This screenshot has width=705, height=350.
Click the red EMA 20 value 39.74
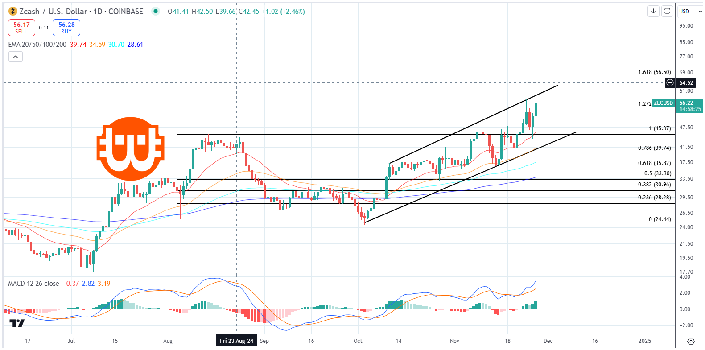click(78, 45)
